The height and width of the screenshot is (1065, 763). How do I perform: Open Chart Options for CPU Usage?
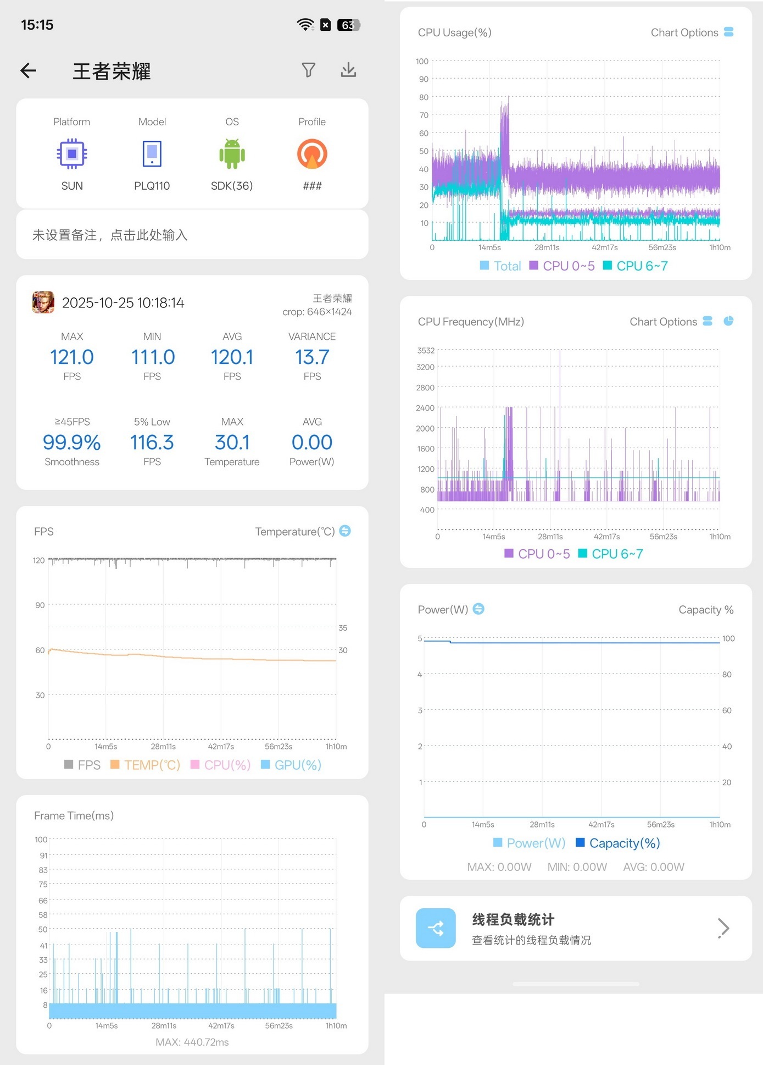click(692, 32)
